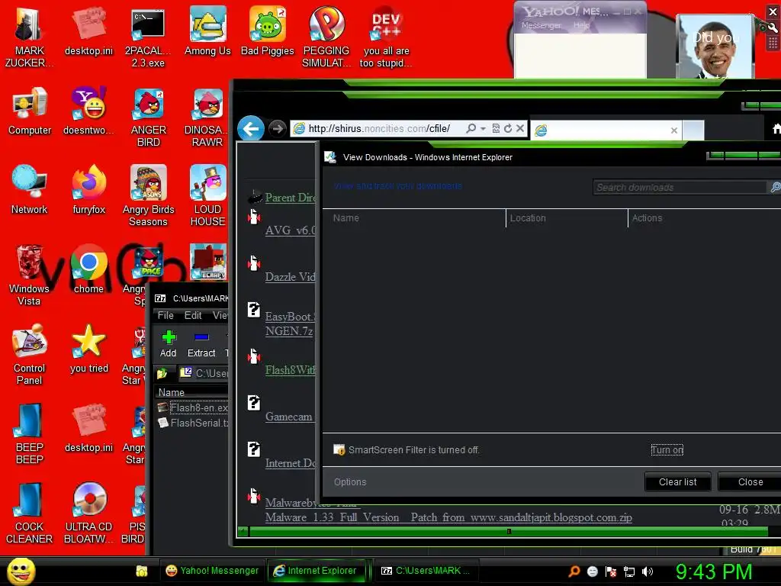
Task: Click the Internet Explorer taskbar button
Action: pos(317,571)
